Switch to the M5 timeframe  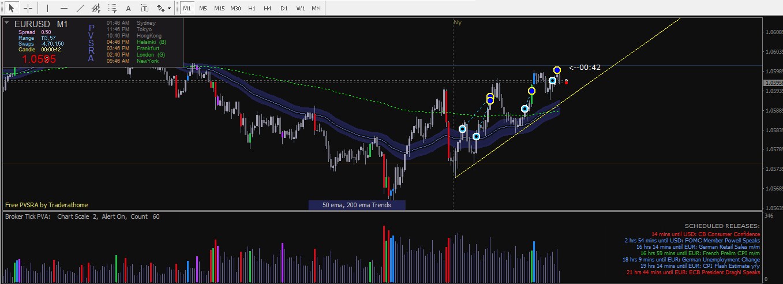(203, 9)
